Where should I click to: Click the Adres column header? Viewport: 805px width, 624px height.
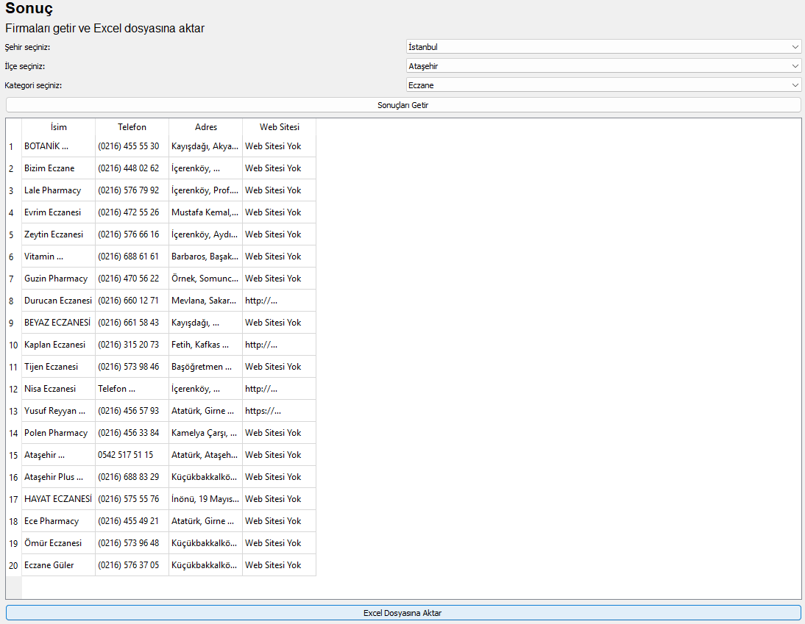[205, 126]
